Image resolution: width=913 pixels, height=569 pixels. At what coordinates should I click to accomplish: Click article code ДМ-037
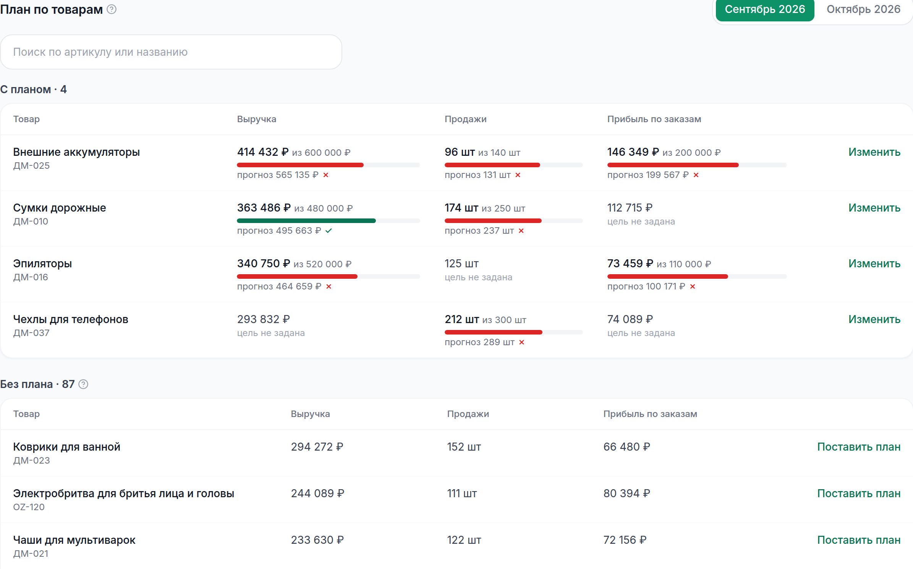pyautogui.click(x=31, y=333)
